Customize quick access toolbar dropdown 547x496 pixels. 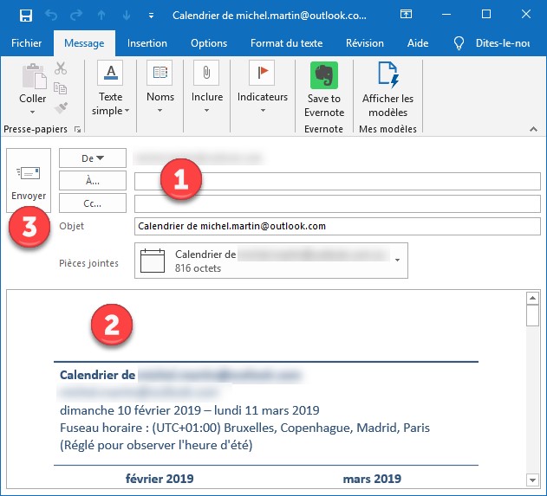pos(153,16)
